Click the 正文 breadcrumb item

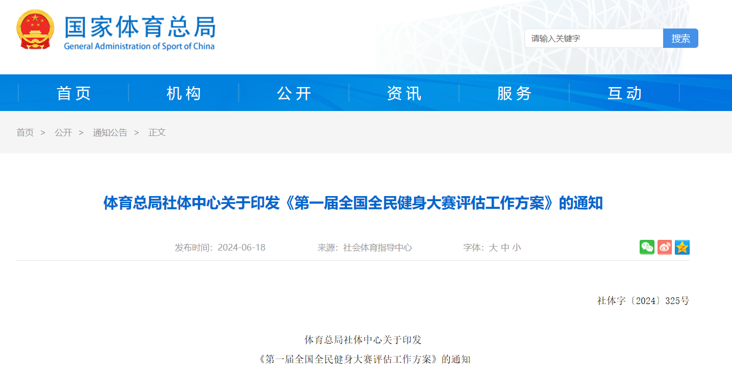click(x=157, y=132)
